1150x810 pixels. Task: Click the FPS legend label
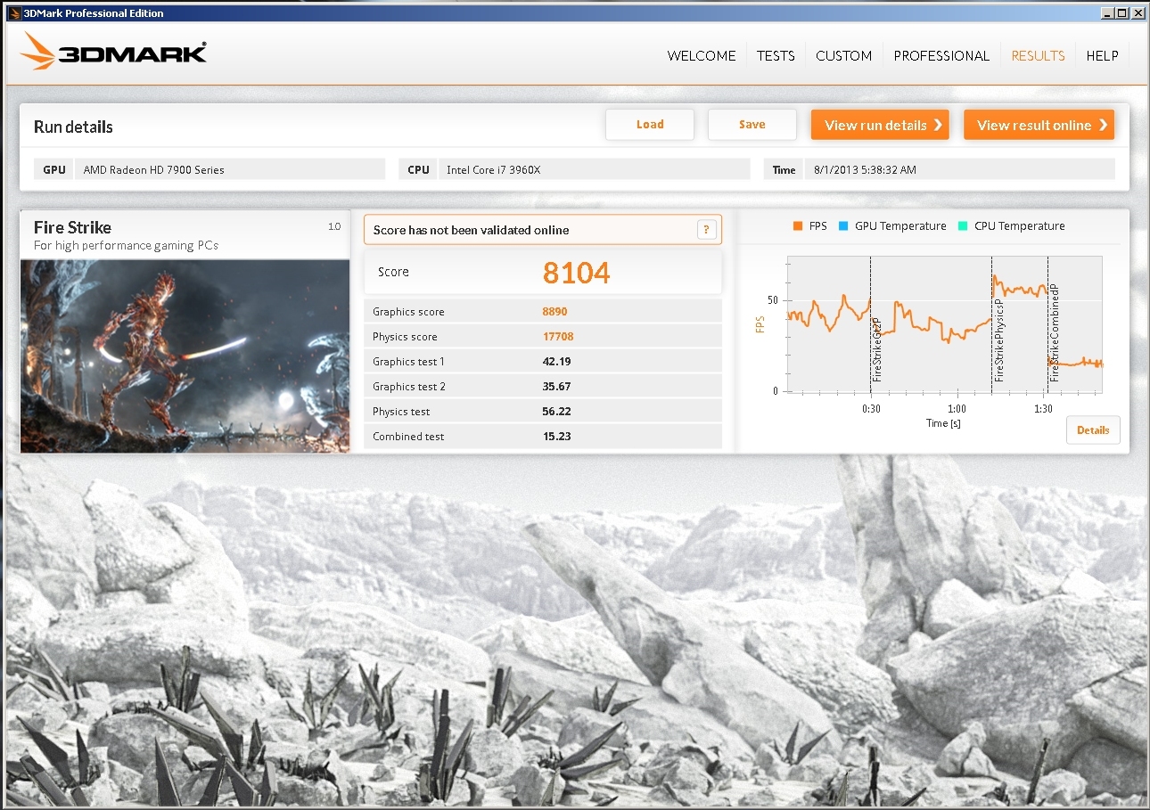point(817,226)
